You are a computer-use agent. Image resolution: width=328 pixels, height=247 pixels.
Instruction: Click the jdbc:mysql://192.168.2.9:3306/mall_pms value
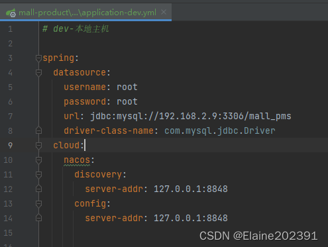[x=191, y=117]
